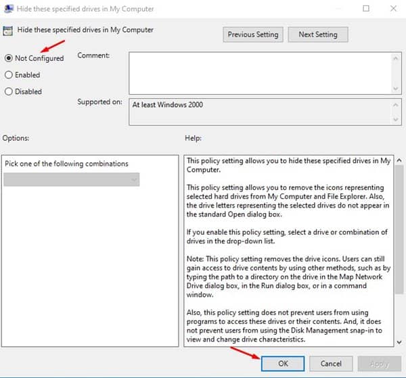
Task: Click Supported on box scroll up arrow
Action: [396, 105]
